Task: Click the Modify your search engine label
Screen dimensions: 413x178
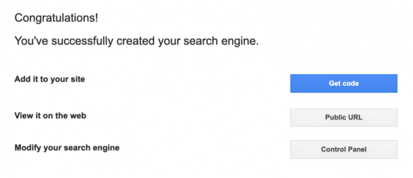Action: tap(67, 148)
